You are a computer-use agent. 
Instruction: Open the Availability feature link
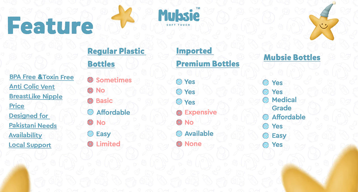click(x=25, y=135)
